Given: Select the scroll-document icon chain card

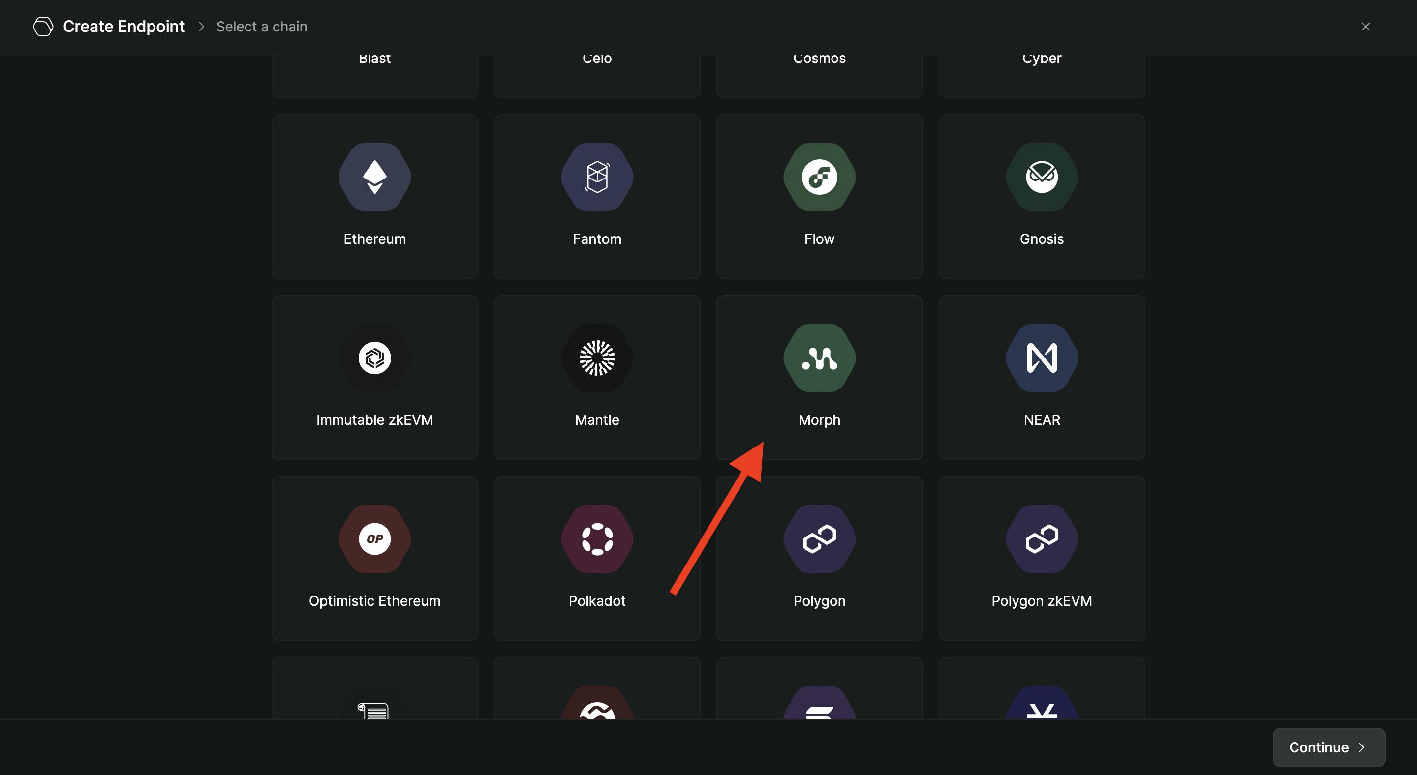Looking at the screenshot, I should click(374, 688).
